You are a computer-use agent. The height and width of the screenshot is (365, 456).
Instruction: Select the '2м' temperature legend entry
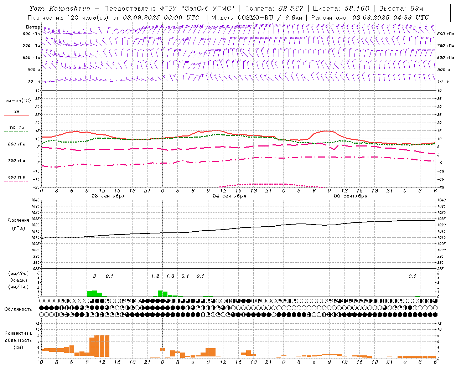pyautogui.click(x=17, y=112)
